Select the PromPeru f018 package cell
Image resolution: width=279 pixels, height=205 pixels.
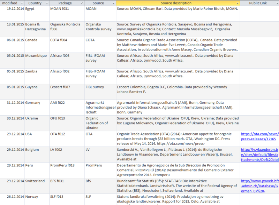pyautogui.click(x=67, y=170)
